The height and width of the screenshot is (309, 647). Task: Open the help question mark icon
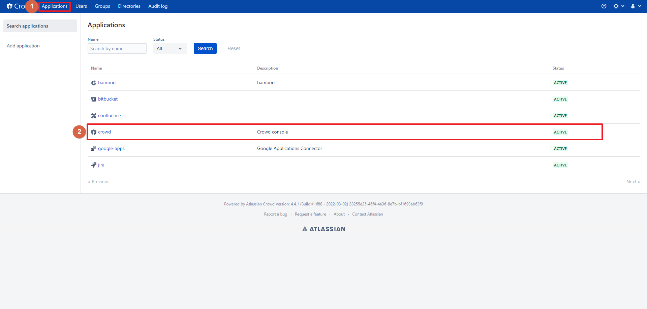point(604,6)
